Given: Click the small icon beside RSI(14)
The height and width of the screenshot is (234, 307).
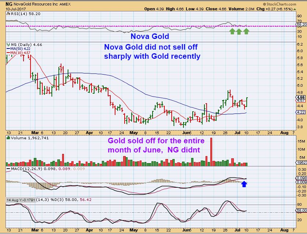Looking at the screenshot, I should (x=8, y=14).
